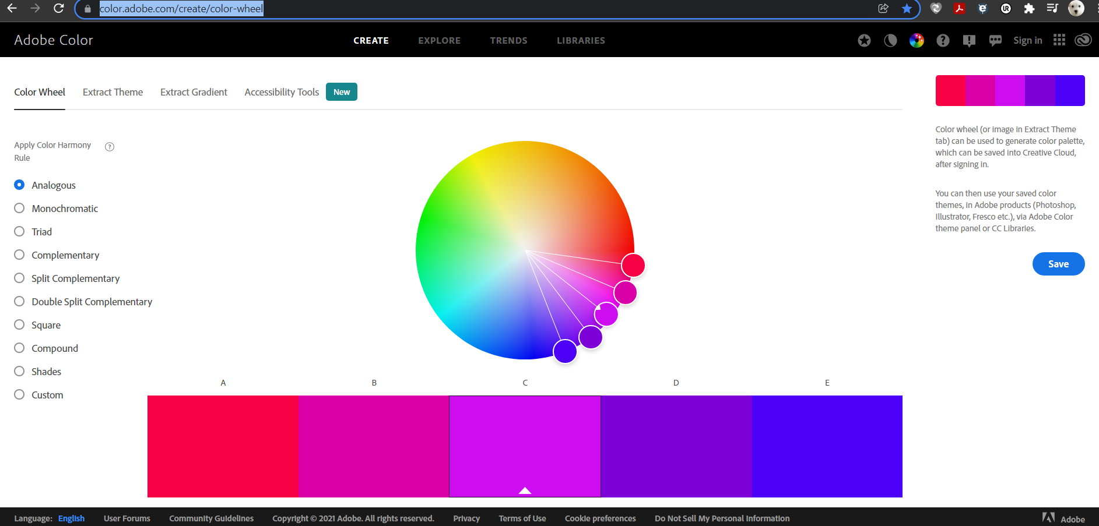Open Cookie preferences link
Image resolution: width=1099 pixels, height=526 pixels.
pos(600,518)
